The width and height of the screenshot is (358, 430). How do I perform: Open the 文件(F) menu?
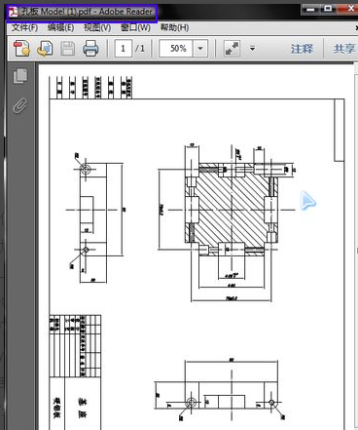click(x=24, y=27)
